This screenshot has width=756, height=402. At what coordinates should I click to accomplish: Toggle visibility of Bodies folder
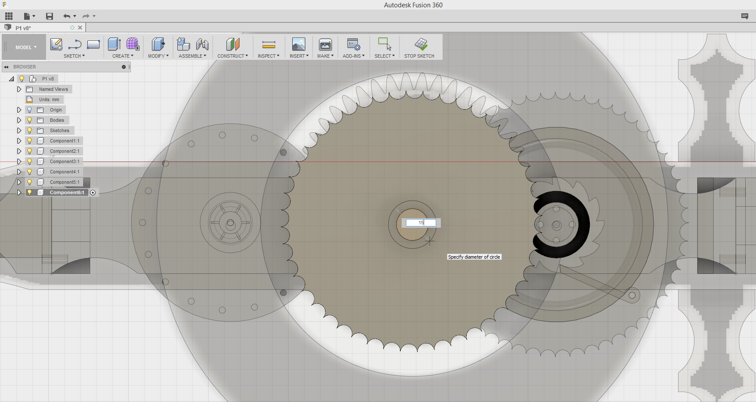(29, 120)
